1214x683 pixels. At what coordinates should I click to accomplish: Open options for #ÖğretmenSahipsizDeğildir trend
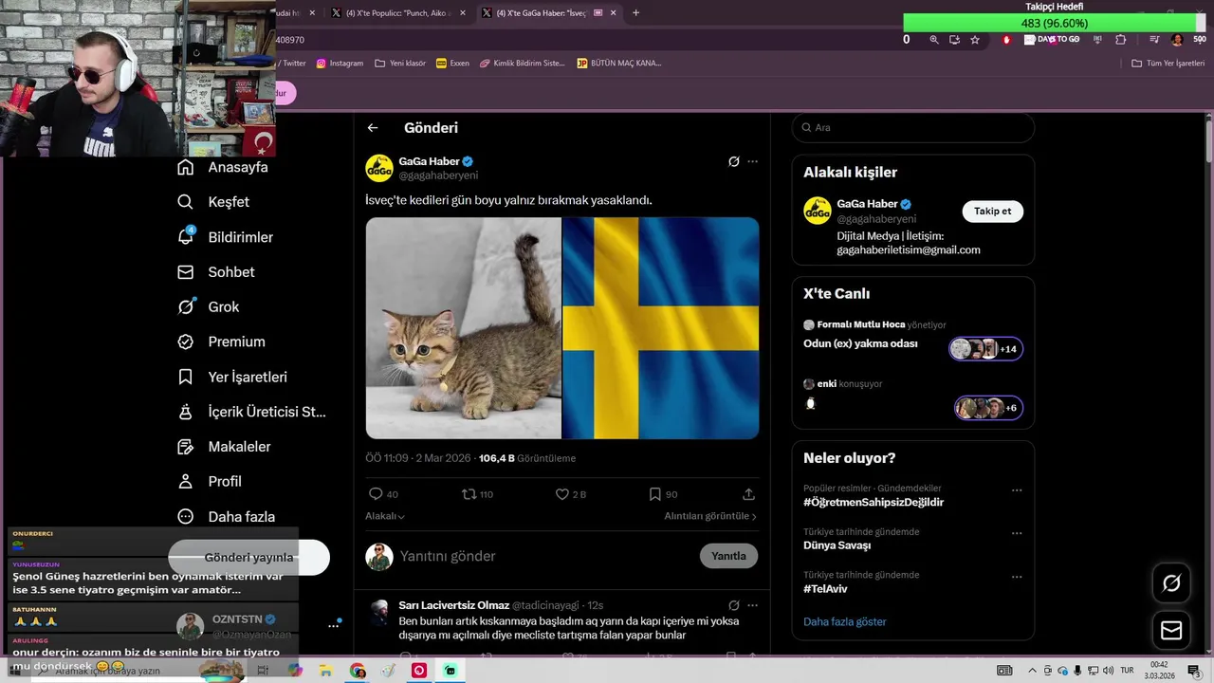coord(1017,490)
